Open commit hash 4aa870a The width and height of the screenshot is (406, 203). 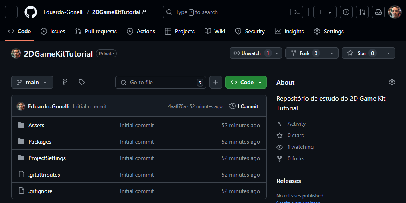coord(177,106)
